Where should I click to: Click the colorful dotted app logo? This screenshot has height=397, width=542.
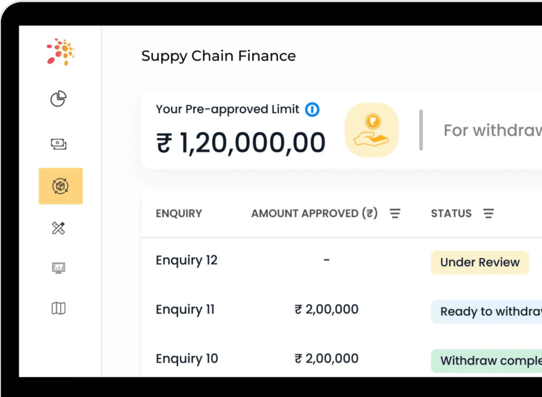coord(60,52)
